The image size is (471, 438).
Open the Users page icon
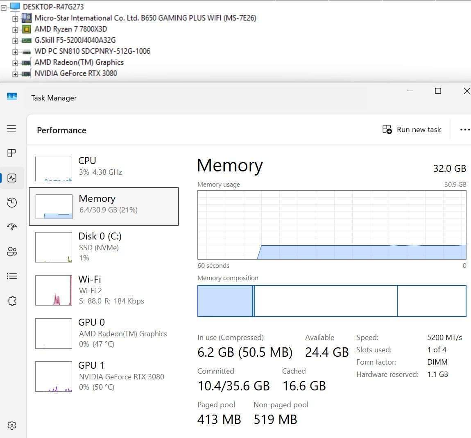click(x=12, y=251)
